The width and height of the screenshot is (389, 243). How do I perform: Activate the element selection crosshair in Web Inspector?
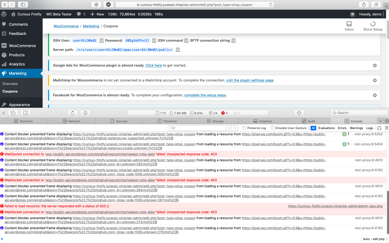[x=299, y=113]
